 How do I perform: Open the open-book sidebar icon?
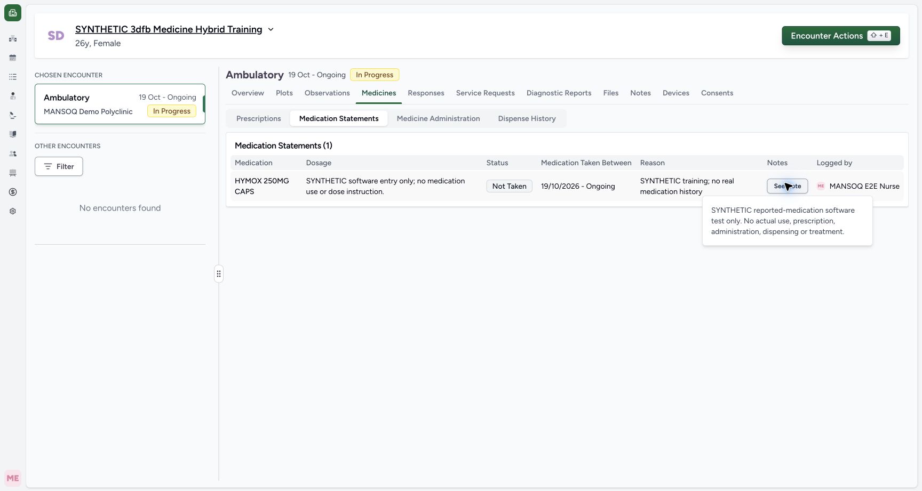(13, 134)
